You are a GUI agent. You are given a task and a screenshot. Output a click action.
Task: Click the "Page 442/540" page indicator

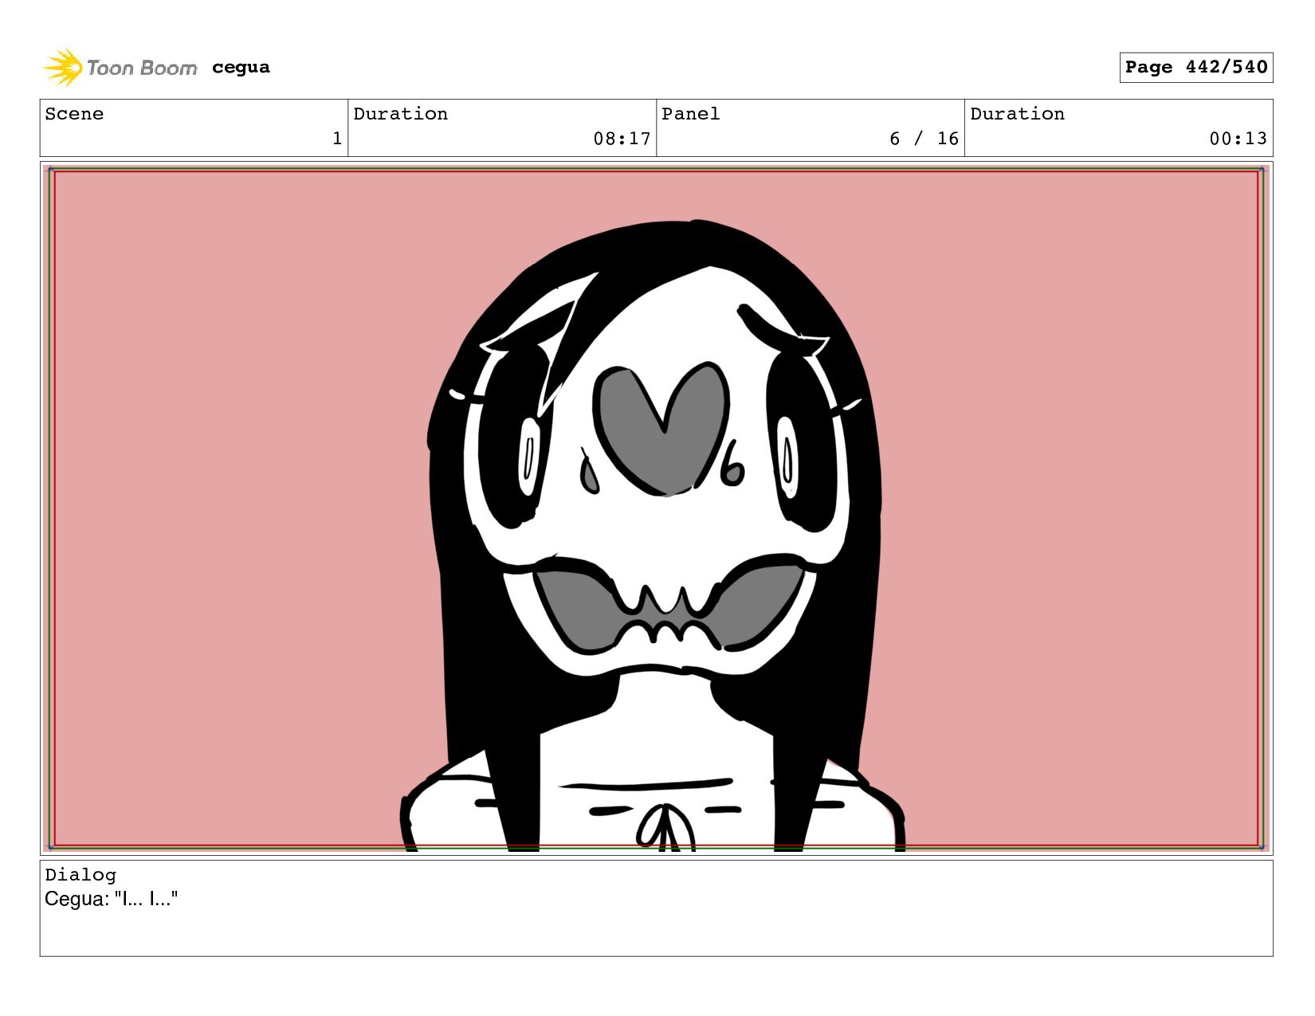point(1195,67)
